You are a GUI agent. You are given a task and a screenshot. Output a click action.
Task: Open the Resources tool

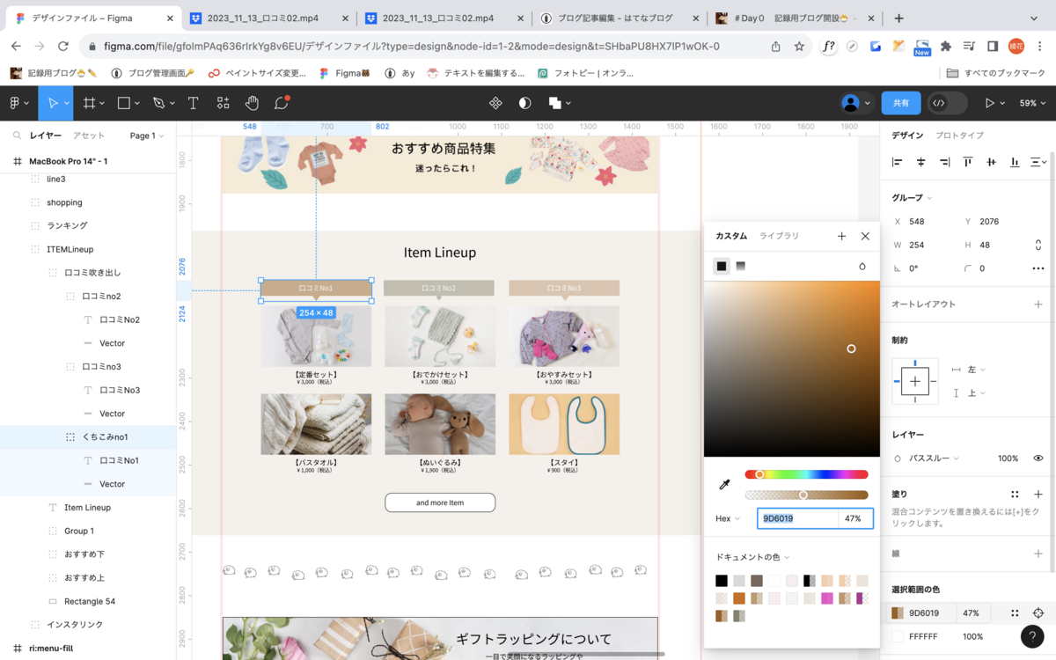(223, 103)
